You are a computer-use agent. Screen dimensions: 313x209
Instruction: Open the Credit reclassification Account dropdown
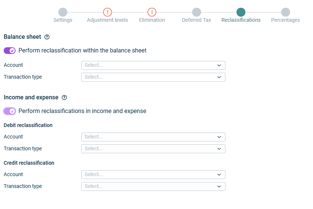click(x=153, y=175)
